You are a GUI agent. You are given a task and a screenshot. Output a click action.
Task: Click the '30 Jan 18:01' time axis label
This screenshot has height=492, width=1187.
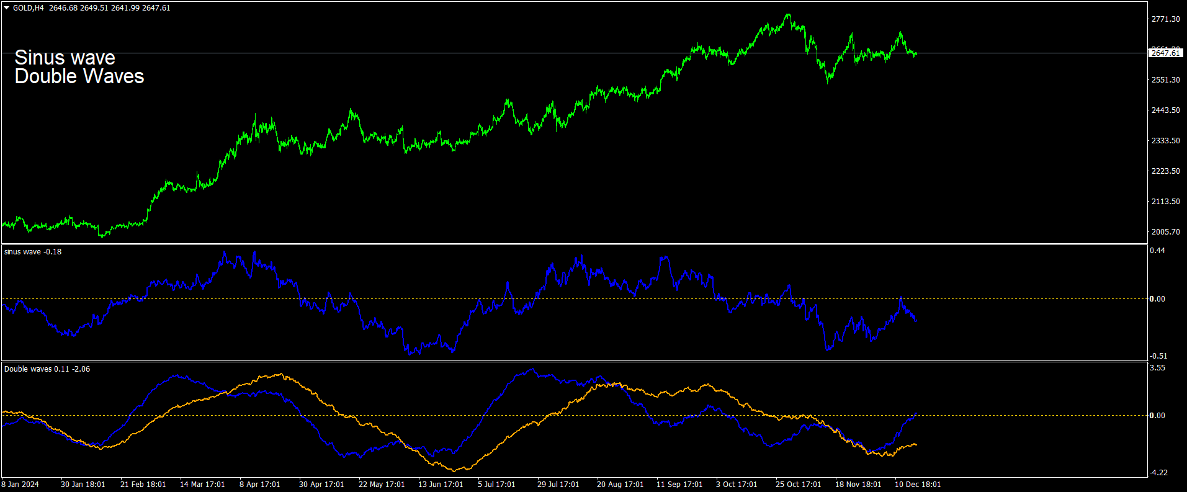tap(83, 485)
